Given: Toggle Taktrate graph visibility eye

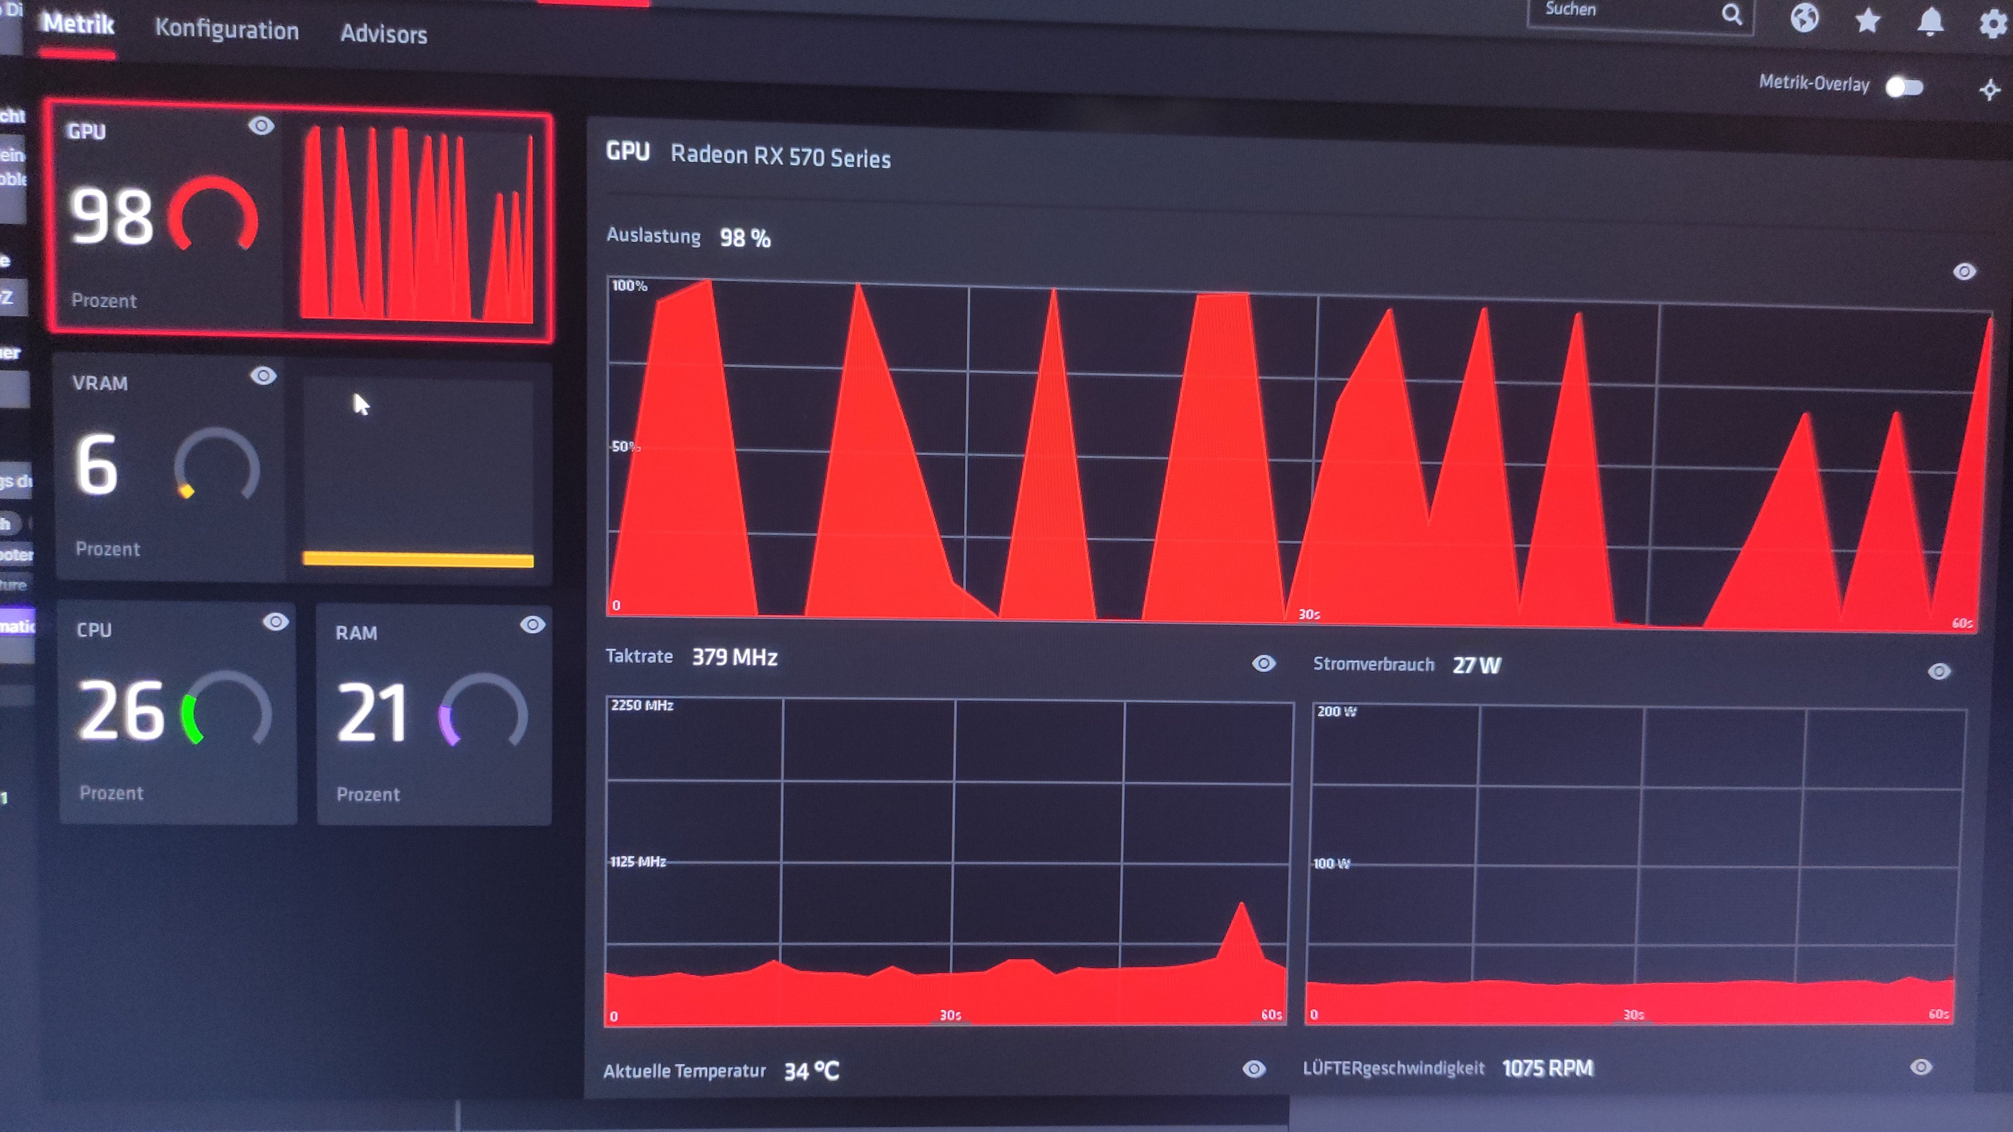Looking at the screenshot, I should click(x=1263, y=663).
